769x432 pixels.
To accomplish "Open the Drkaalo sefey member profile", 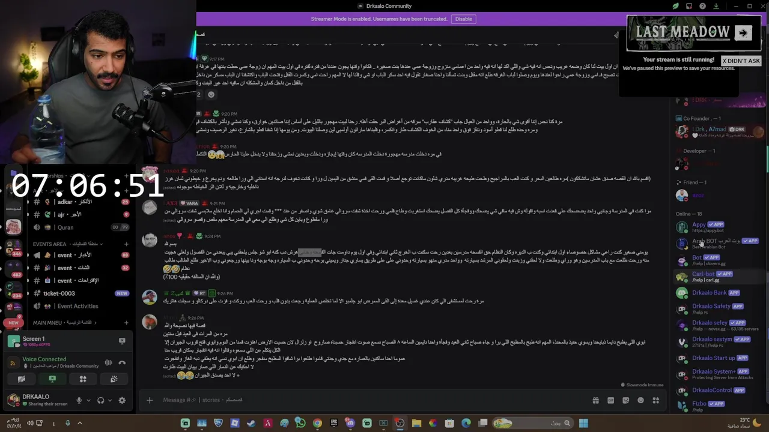I will pyautogui.click(x=718, y=325).
